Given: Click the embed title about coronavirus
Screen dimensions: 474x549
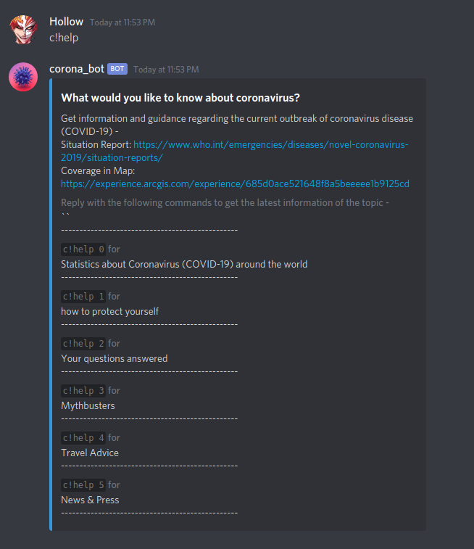Looking at the screenshot, I should click(x=180, y=98).
